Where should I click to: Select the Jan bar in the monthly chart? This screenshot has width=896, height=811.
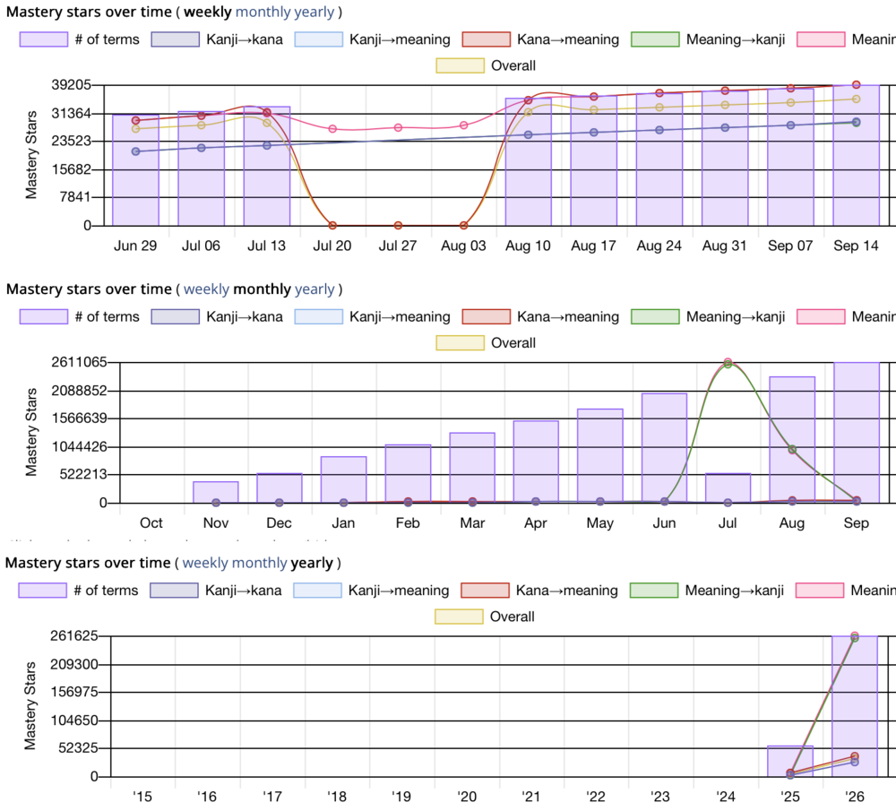click(343, 479)
